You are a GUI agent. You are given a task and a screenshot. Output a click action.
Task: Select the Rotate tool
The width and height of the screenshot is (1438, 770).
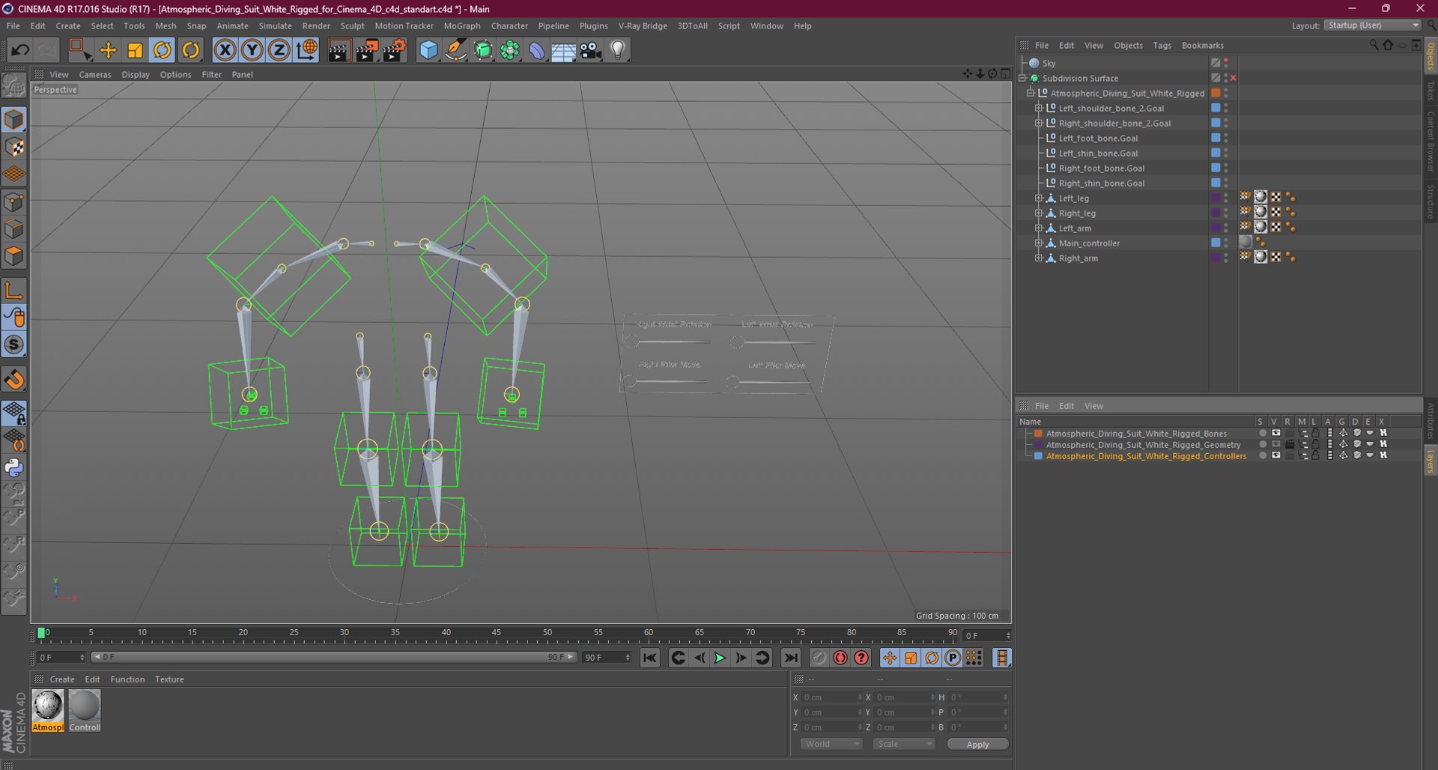click(x=162, y=50)
